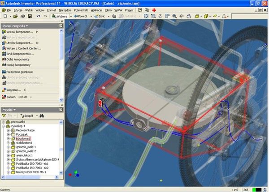Open dropdown arrow next to Zamień
269x192 pixels.
click(x=31, y=97)
